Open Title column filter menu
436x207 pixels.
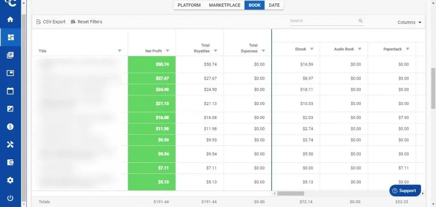(120, 51)
